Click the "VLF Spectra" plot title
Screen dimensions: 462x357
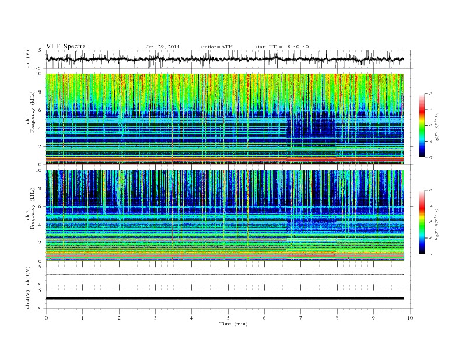[66, 46]
